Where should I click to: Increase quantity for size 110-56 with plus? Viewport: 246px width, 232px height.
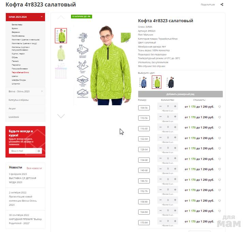click(175, 117)
